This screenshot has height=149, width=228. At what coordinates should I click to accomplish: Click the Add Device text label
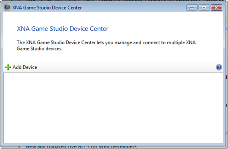[x=25, y=67]
